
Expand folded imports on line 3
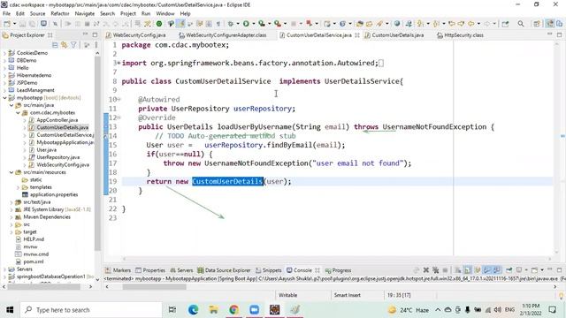click(119, 63)
